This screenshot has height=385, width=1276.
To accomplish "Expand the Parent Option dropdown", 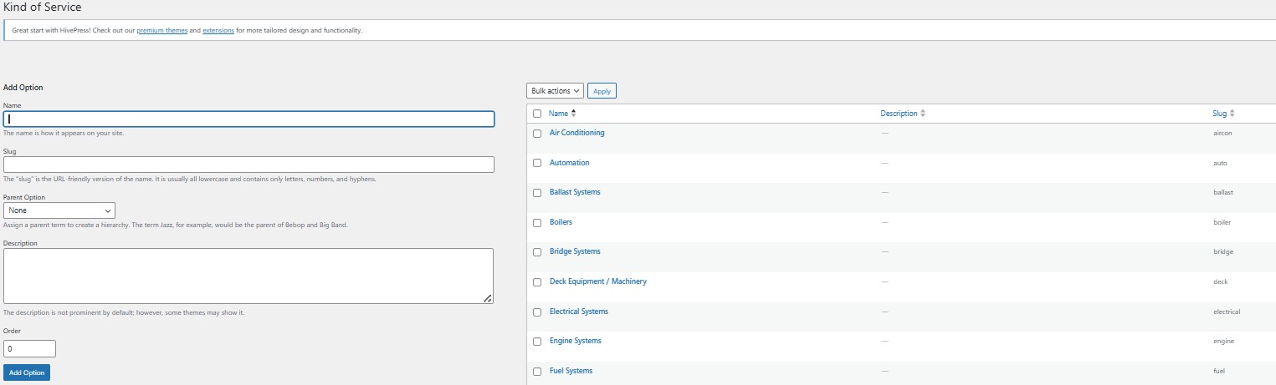I will tap(59, 210).
